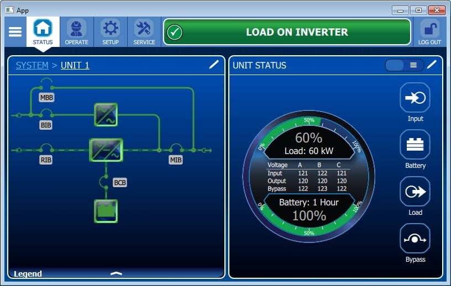Edit the system diagram with pencil icon
451x286 pixels.
214,65
